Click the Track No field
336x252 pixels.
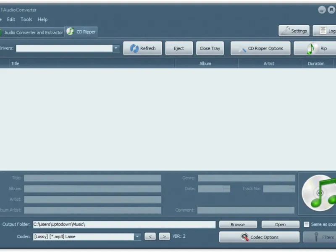pyautogui.click(x=279, y=189)
